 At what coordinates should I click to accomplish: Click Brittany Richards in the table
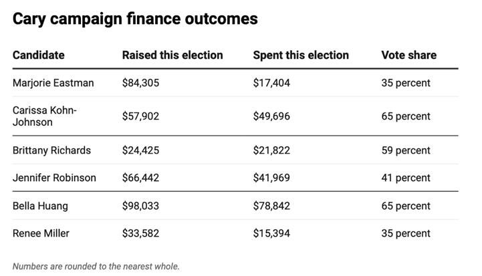pyautogui.click(x=51, y=150)
